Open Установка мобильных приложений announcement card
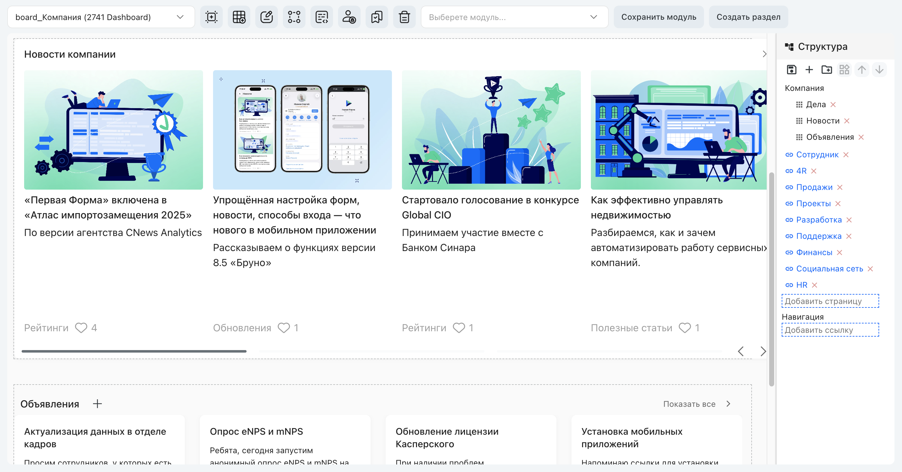 [x=657, y=440]
